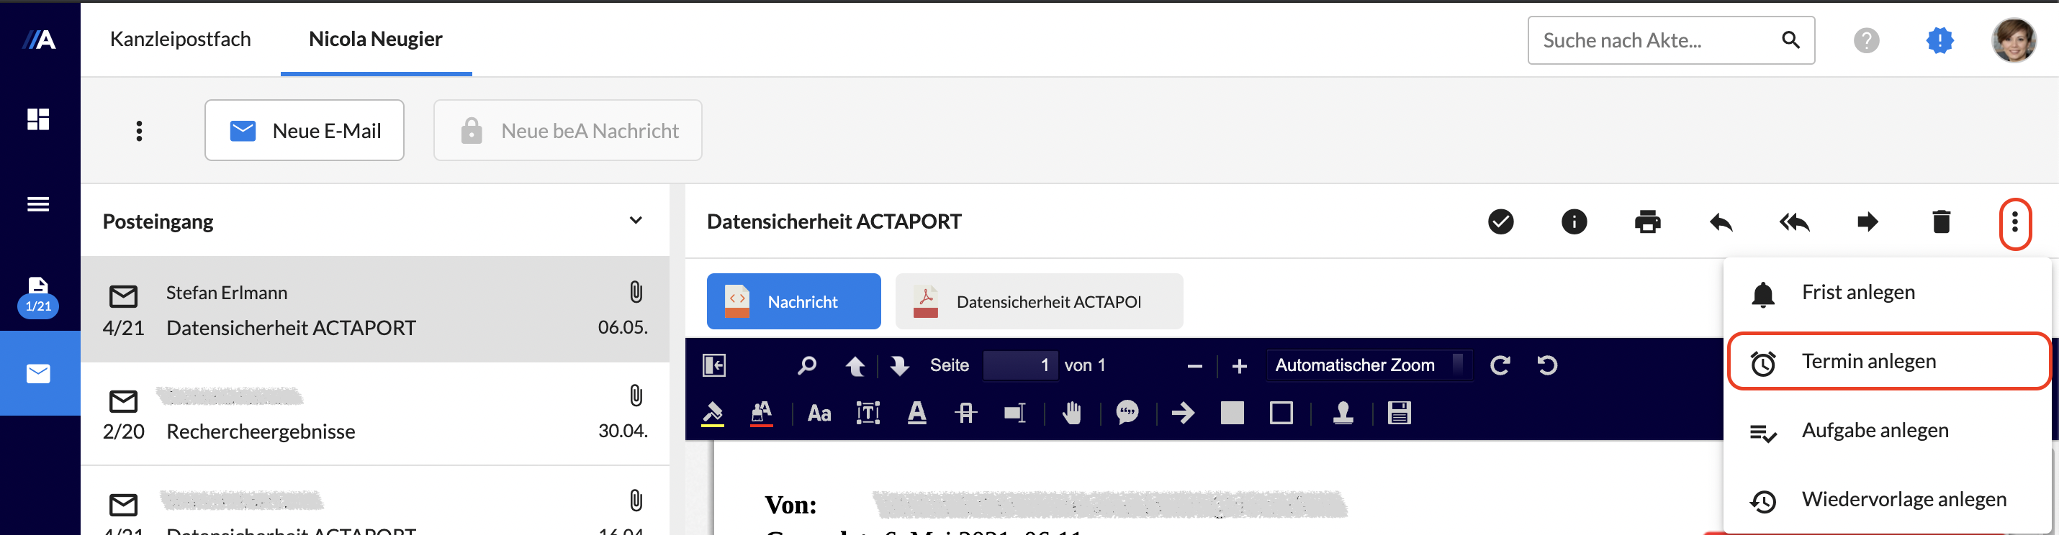The image size is (2059, 535).
Task: Open the Rechercheergebnisse email dated 30.04.
Action: coord(375,413)
